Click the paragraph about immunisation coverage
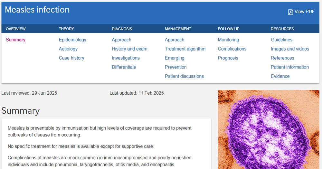 tap(99, 131)
